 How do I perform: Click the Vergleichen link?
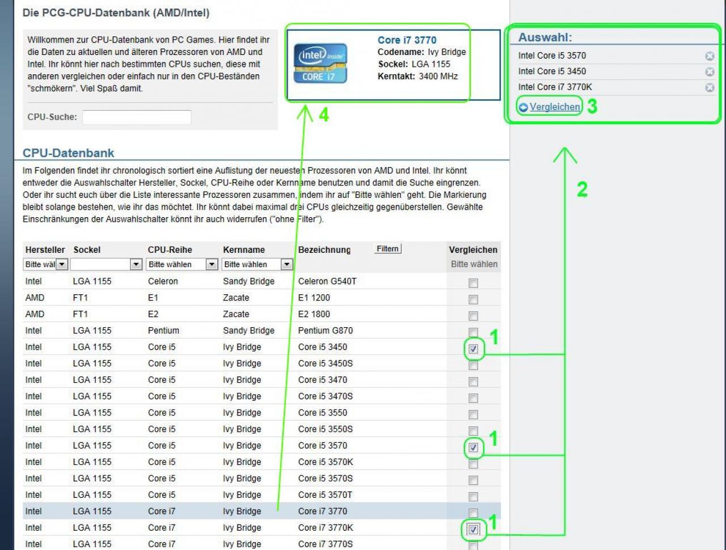(x=555, y=107)
